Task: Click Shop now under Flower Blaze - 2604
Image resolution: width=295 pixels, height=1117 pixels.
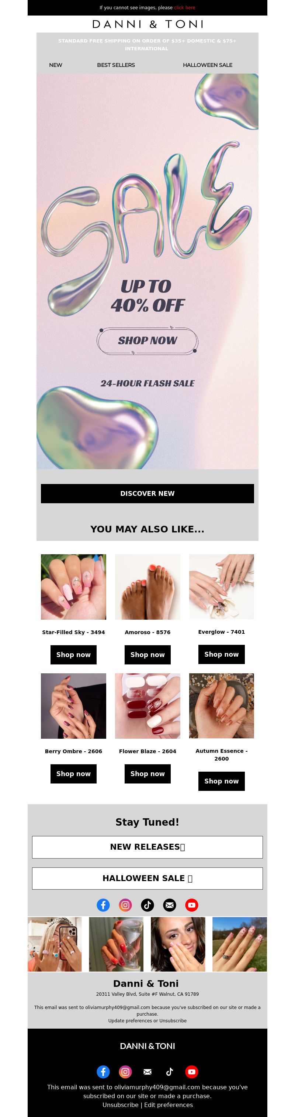Action: (x=147, y=774)
